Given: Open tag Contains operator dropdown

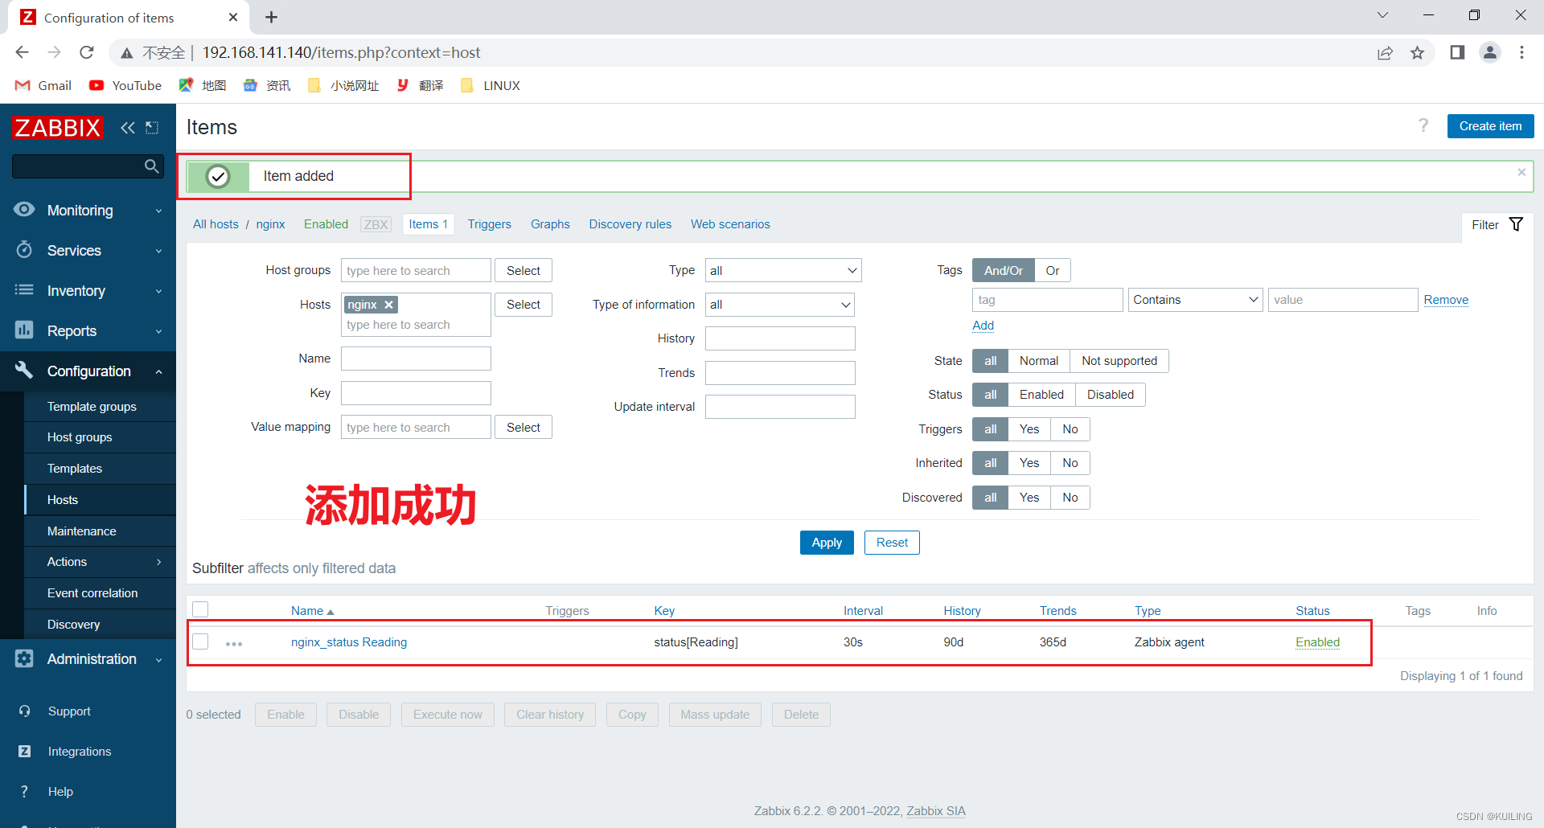Looking at the screenshot, I should 1195,300.
